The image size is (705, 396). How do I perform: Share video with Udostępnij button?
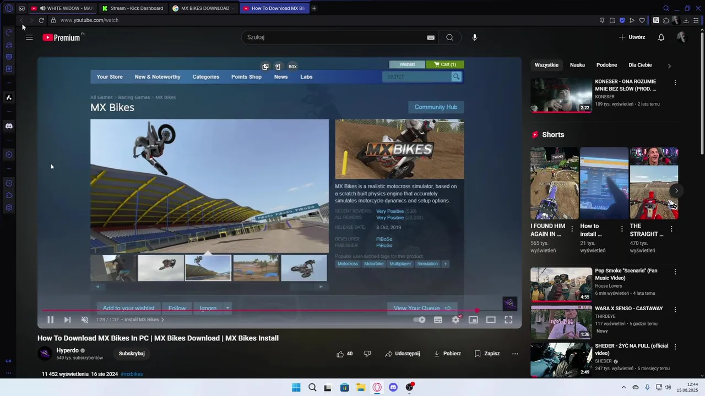pos(403,354)
